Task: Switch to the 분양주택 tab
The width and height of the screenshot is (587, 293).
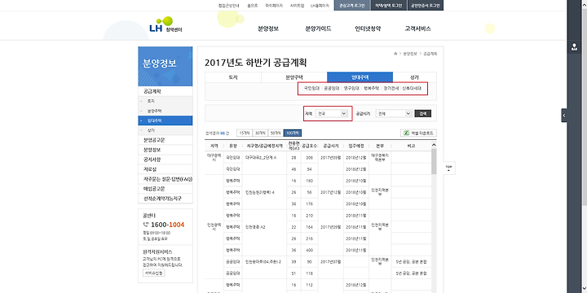Action: [x=293, y=77]
